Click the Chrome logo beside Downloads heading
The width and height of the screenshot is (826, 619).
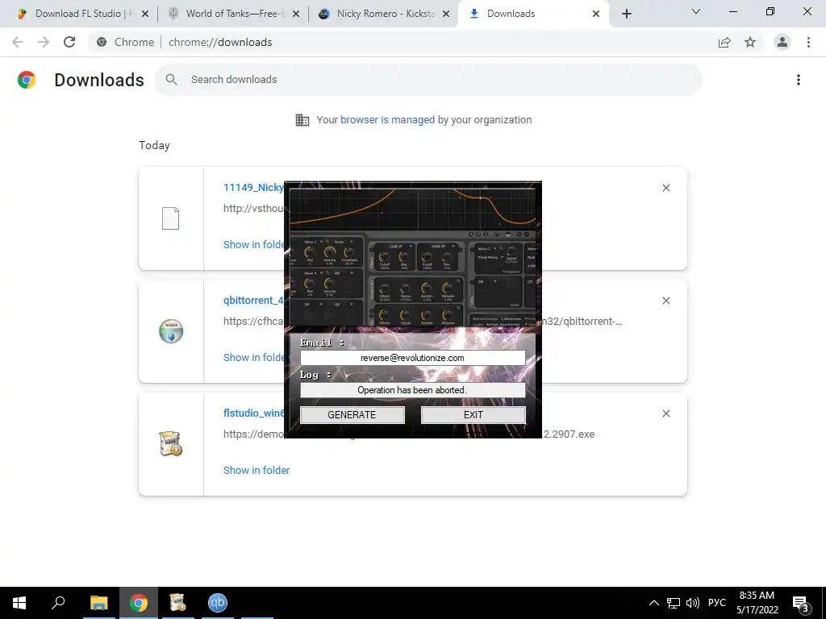(27, 80)
